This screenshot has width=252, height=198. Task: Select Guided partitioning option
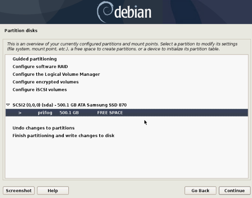coord(35,59)
